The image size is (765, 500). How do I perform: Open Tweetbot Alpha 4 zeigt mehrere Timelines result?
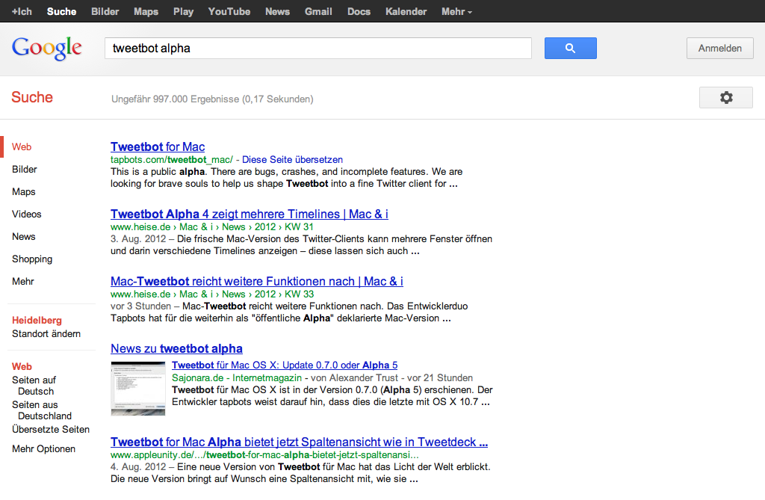click(250, 214)
